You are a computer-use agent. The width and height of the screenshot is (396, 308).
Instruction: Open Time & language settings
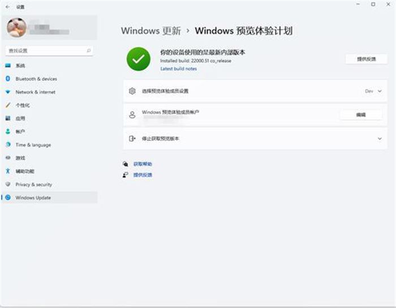pos(33,145)
